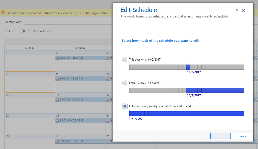Select 'Entire recurring weekly schedule' radio option

[125, 106]
